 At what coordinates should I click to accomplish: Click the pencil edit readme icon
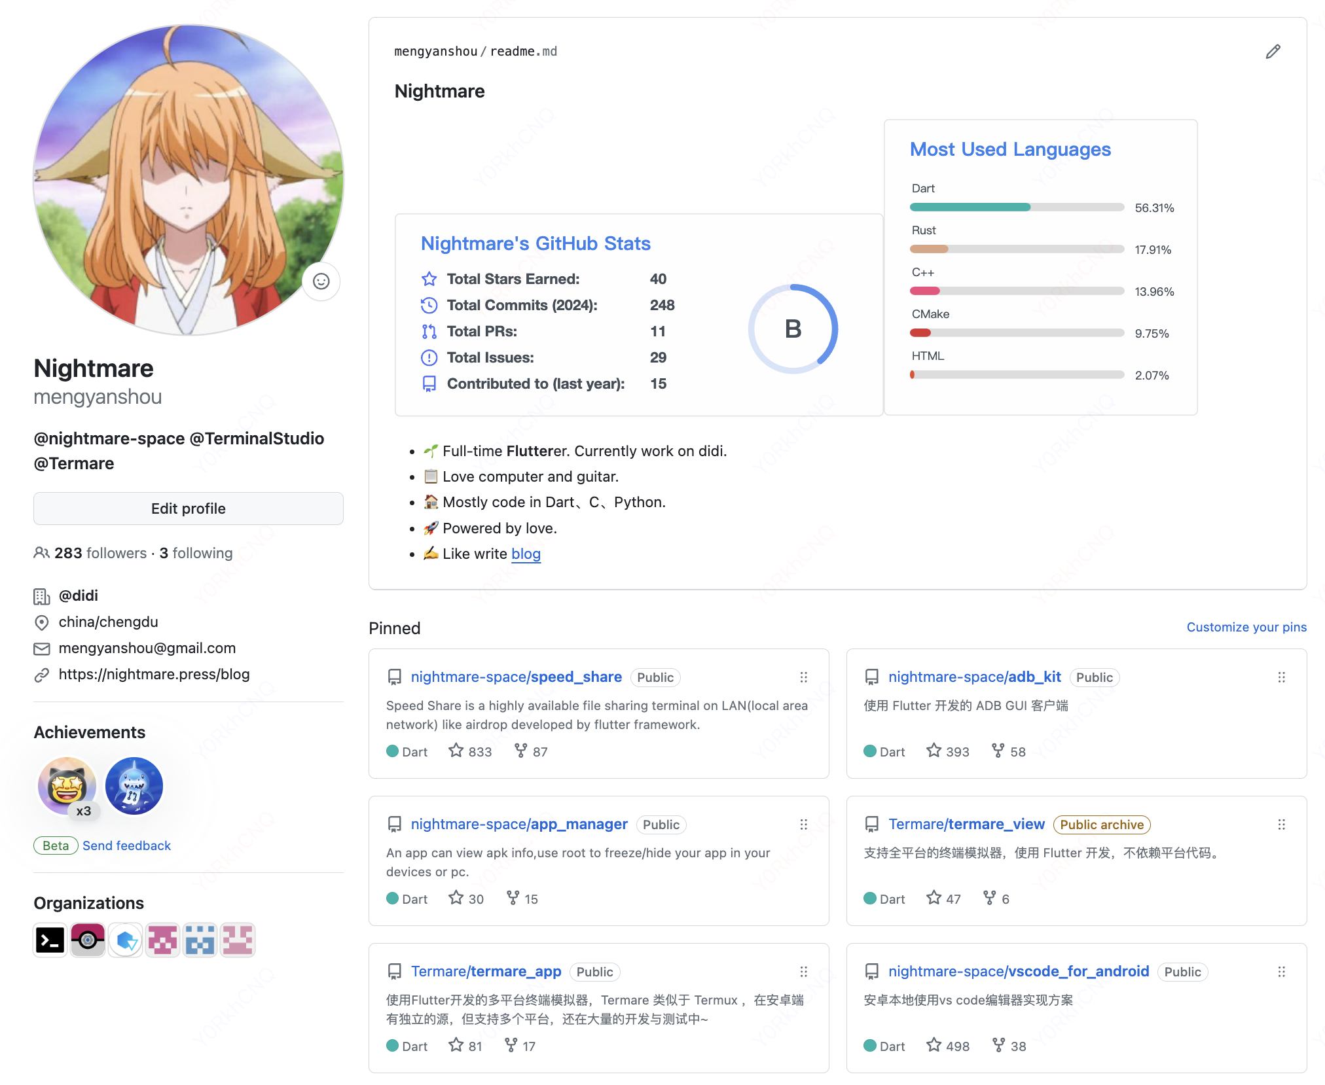(1273, 52)
